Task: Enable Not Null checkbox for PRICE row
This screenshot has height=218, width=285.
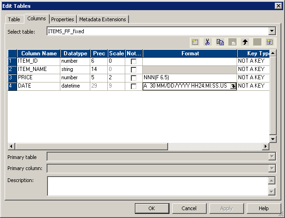Action: 134,78
